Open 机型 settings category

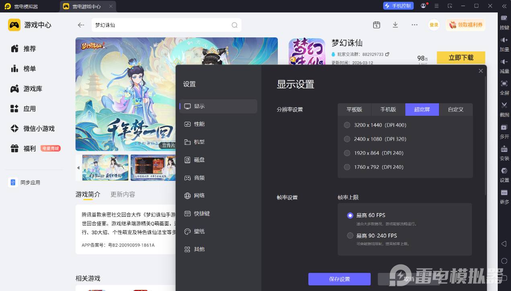218,142
